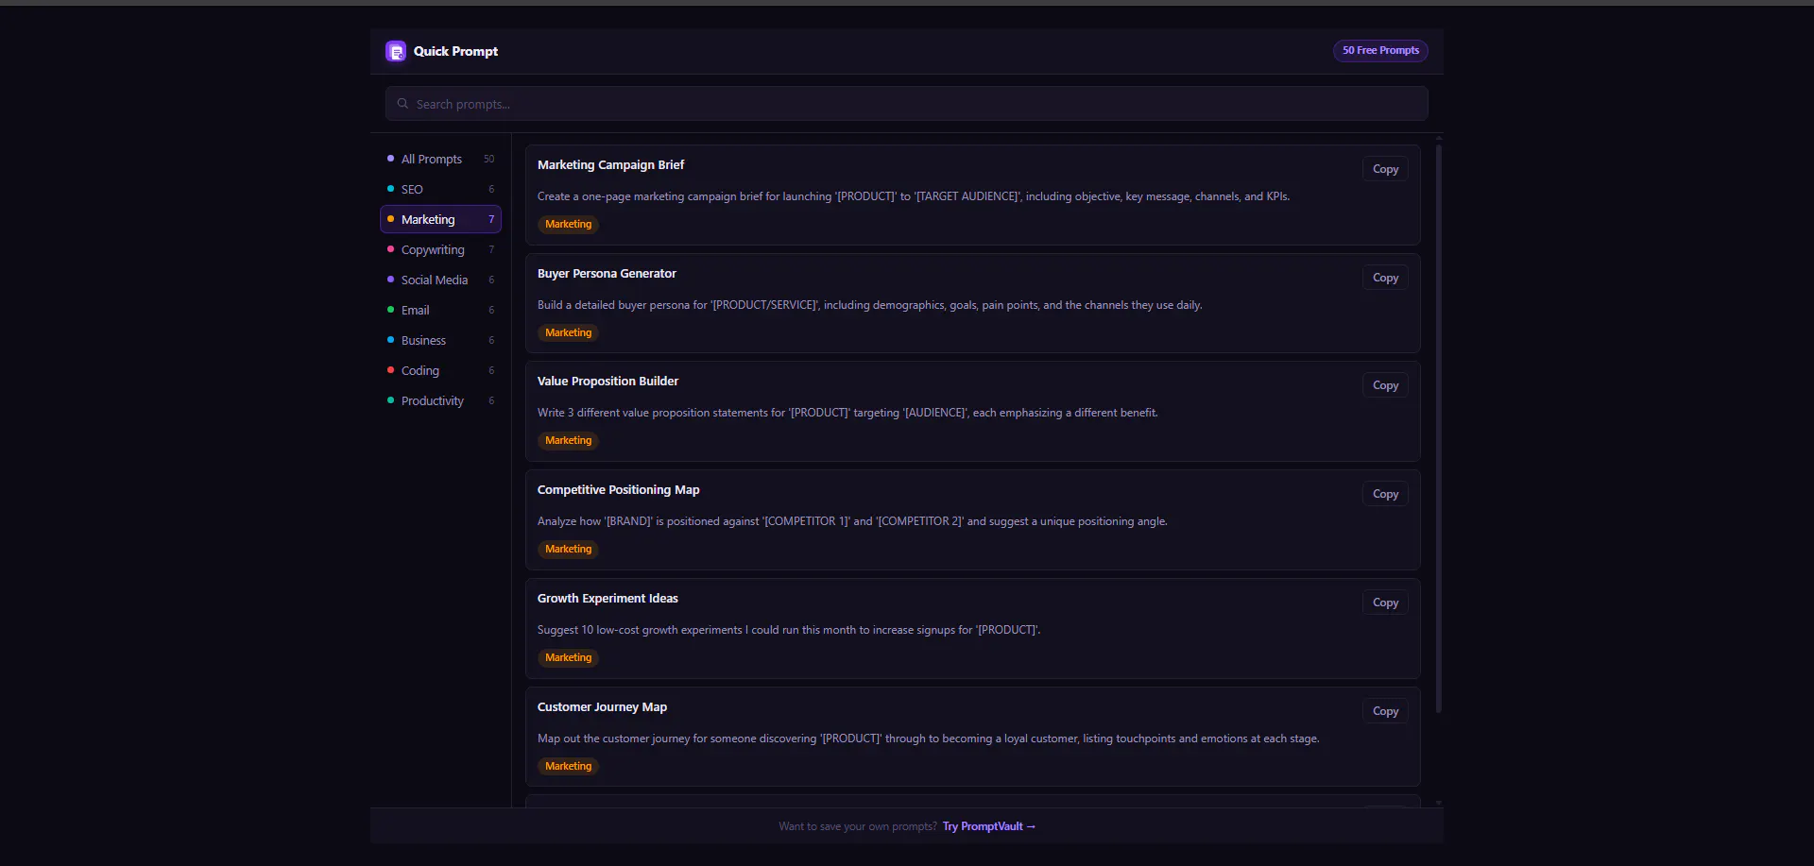Open the Social Media category
The image size is (1814, 866).
(x=440, y=280)
